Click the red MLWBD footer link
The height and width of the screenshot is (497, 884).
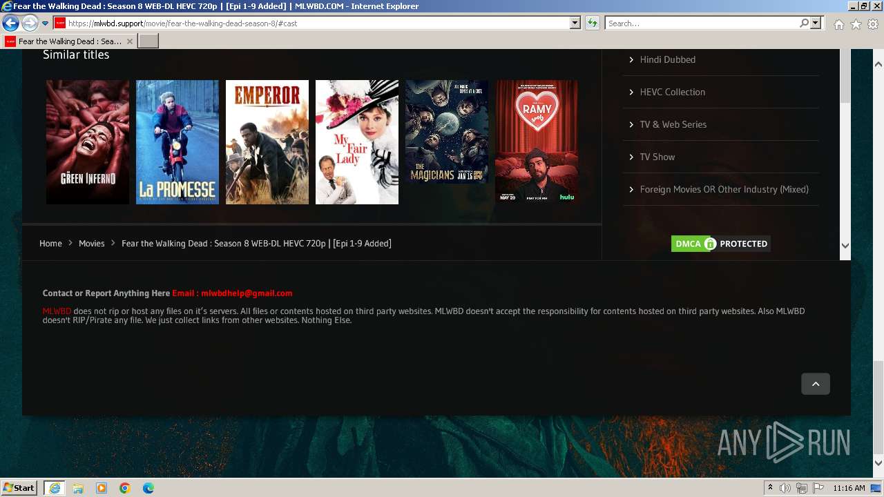[x=57, y=311]
